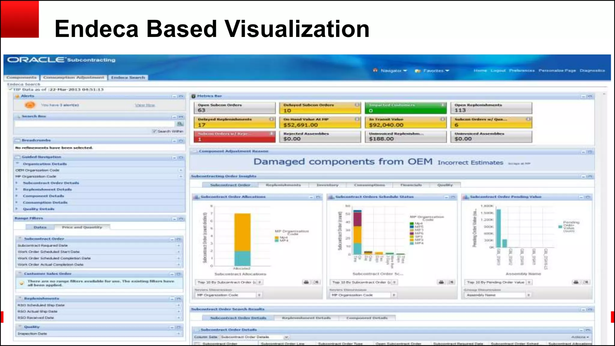Toggle the select-all checkbox in results table

coord(197,343)
